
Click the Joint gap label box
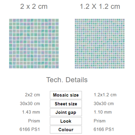click(x=66, y=112)
